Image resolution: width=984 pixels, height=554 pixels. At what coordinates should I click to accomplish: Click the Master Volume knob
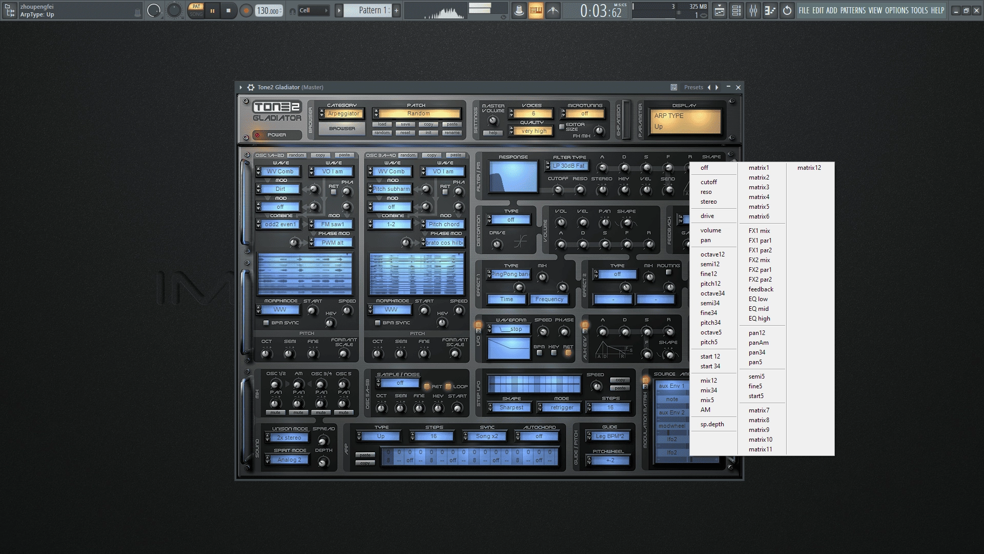tap(493, 121)
